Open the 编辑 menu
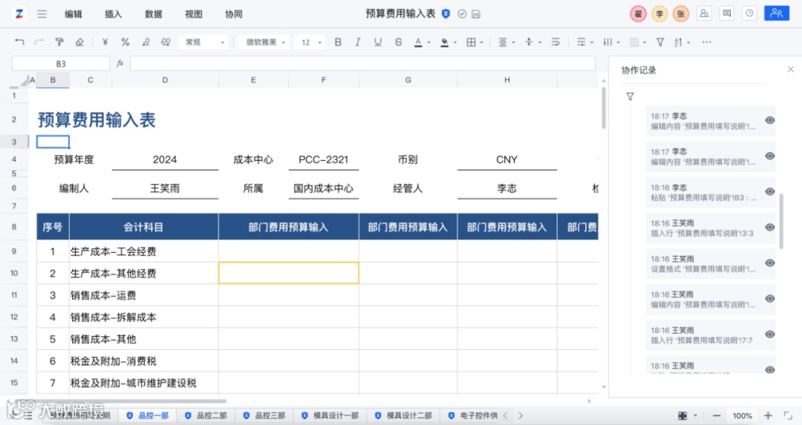802x425 pixels. click(x=73, y=14)
